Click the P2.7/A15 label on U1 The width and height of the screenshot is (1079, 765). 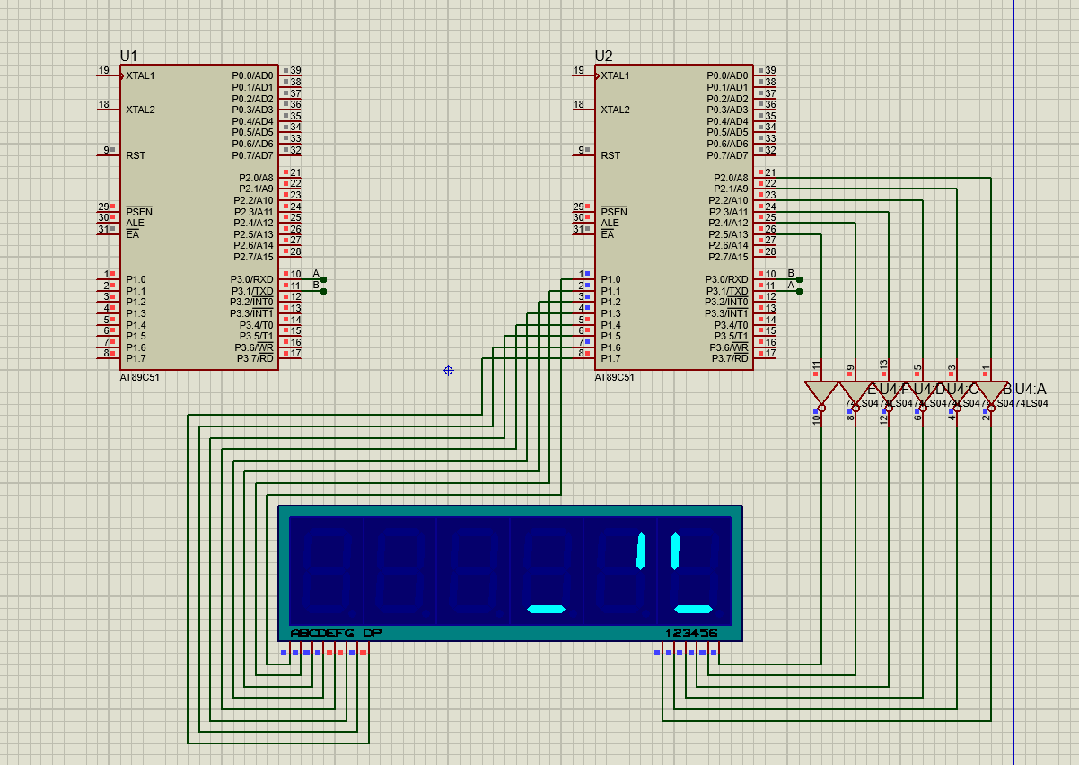[253, 257]
